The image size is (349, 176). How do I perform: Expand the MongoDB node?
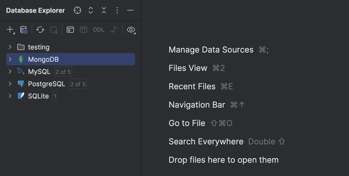point(10,59)
